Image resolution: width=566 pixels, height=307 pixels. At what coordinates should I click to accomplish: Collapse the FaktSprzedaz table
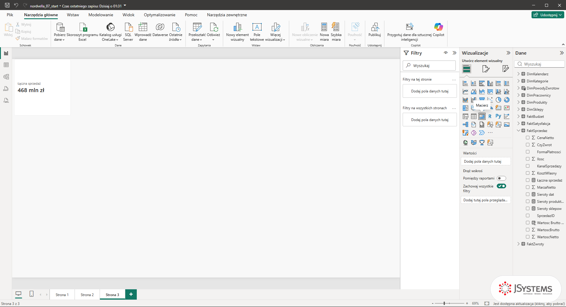[519, 130]
